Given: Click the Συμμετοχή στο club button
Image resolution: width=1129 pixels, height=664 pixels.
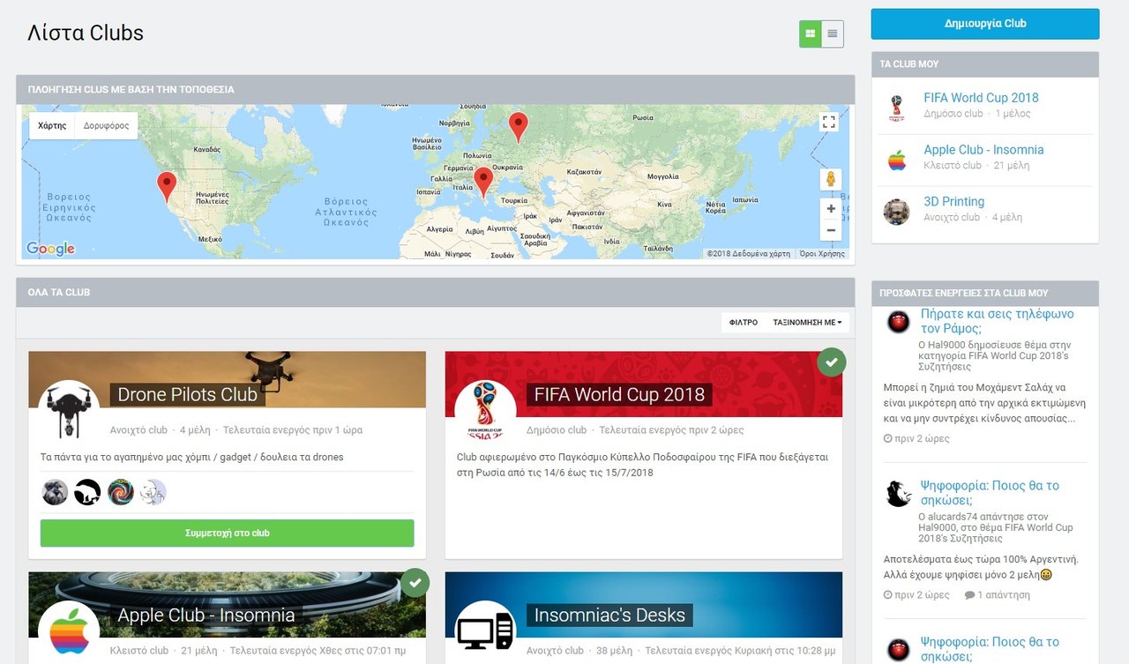Looking at the screenshot, I should (227, 533).
